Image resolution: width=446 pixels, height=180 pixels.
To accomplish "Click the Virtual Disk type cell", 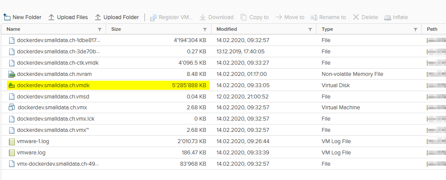I will coord(335,85).
